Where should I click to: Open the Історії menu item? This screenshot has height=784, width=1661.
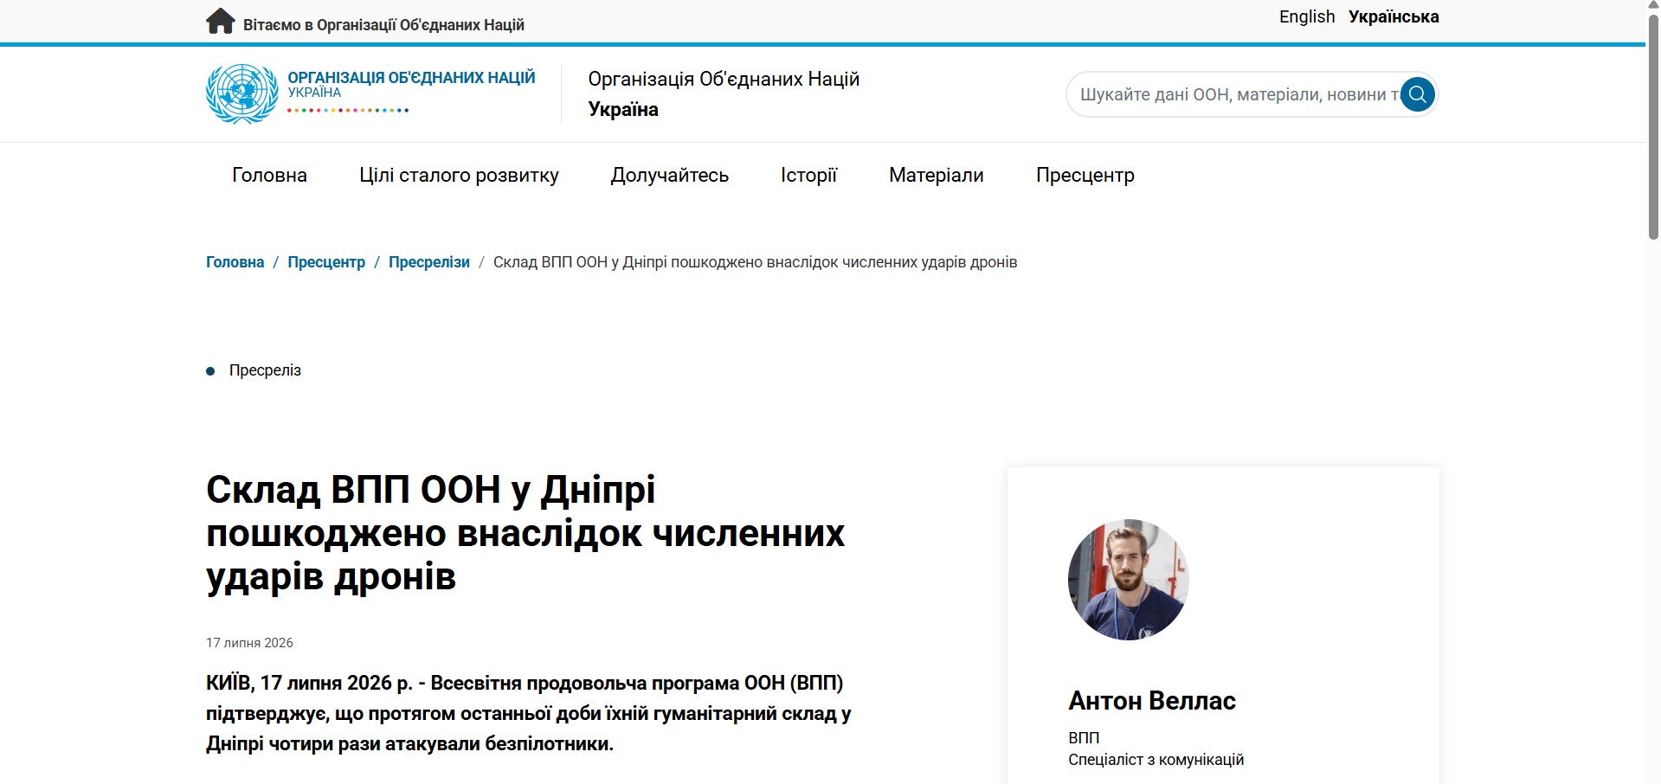coord(808,175)
